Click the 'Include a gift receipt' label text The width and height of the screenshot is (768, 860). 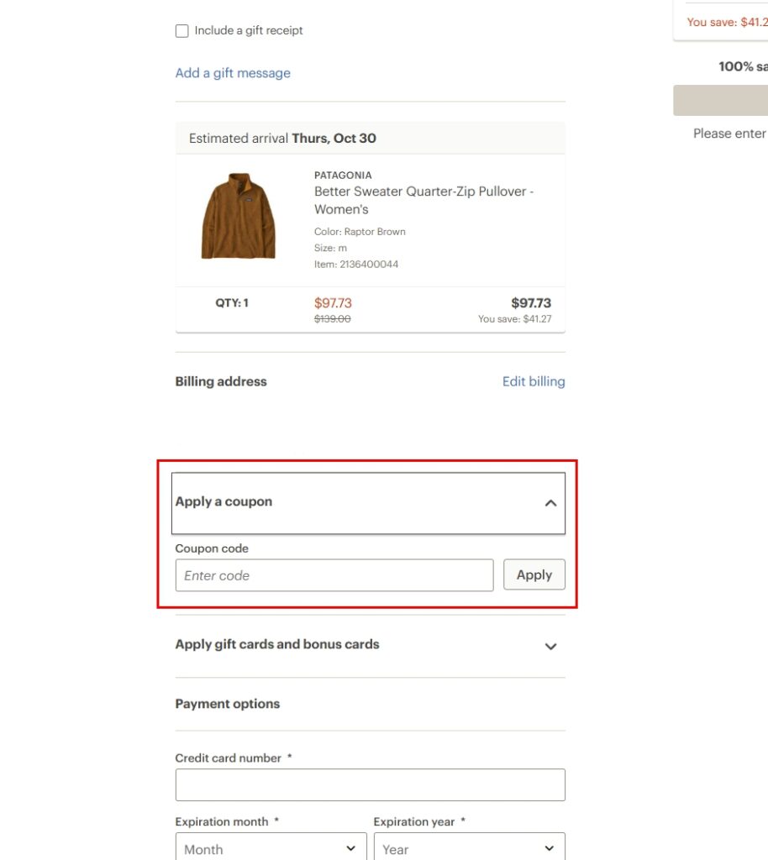click(x=249, y=30)
